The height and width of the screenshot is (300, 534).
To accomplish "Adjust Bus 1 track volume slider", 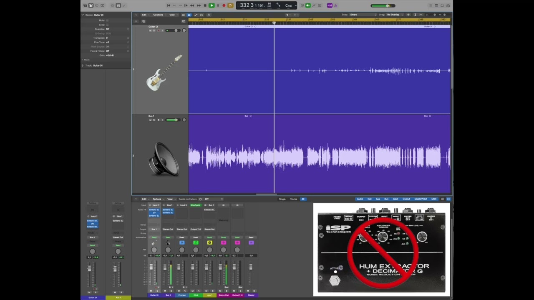I will tap(173, 120).
